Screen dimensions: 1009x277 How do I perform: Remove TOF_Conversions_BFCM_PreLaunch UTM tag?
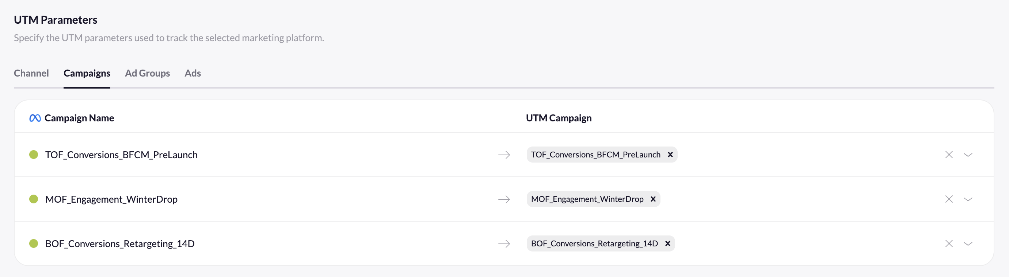[670, 155]
